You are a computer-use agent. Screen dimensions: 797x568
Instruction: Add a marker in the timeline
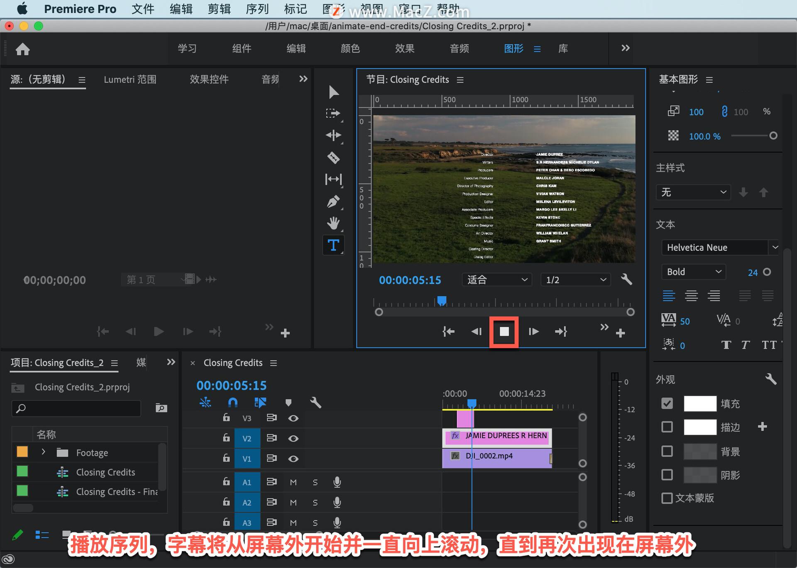[x=288, y=402]
